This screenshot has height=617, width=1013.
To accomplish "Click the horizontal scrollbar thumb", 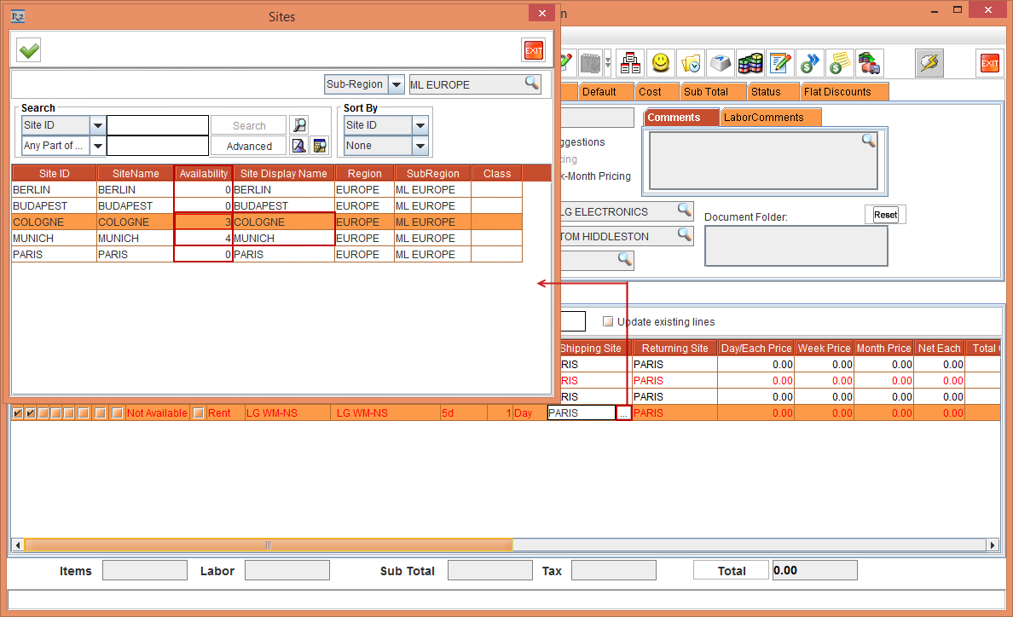I will coord(268,545).
